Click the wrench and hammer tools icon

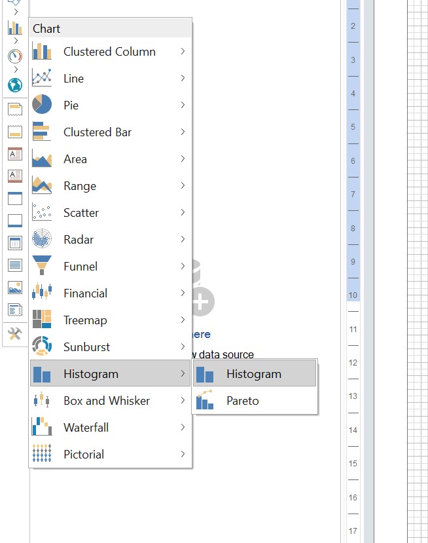tap(15, 333)
